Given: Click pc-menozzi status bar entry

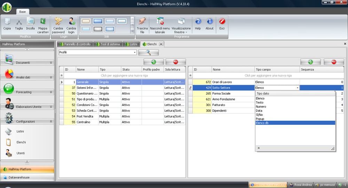Looking at the screenshot, I should pyautogui.click(x=325, y=185).
